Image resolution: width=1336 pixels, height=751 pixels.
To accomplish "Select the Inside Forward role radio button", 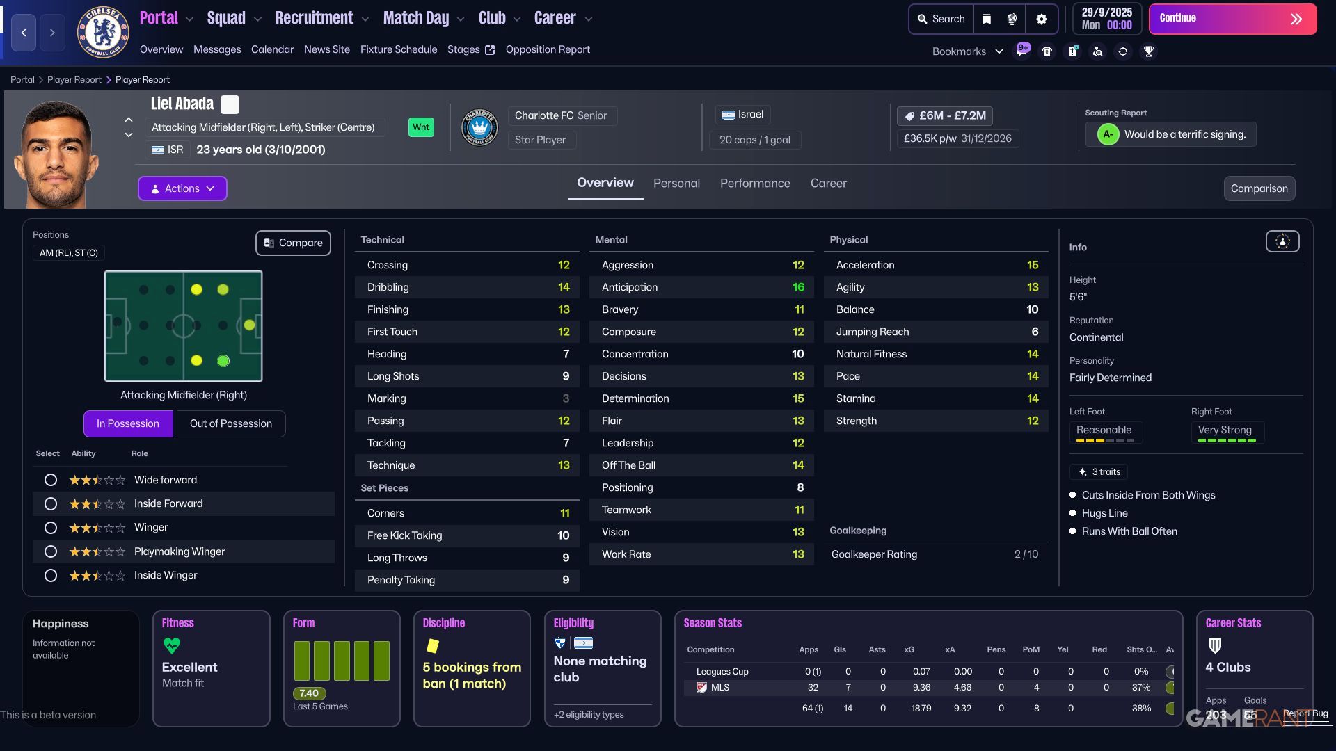I will click(x=50, y=503).
